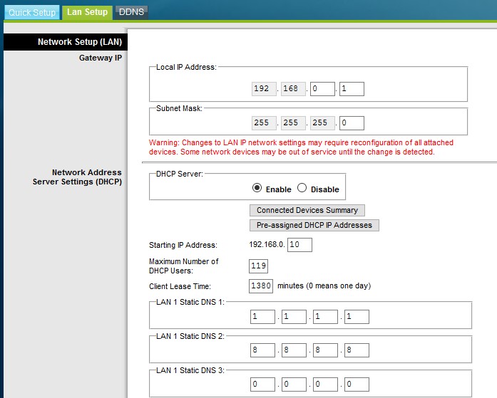The width and height of the screenshot is (497, 398).
Task: Click the LAN 1 Static DNS 3 legend
Action: point(190,370)
